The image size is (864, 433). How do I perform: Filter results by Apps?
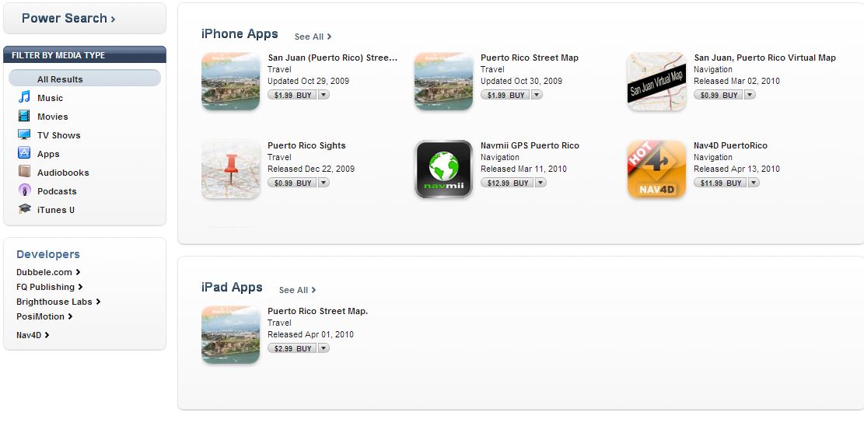tap(48, 154)
